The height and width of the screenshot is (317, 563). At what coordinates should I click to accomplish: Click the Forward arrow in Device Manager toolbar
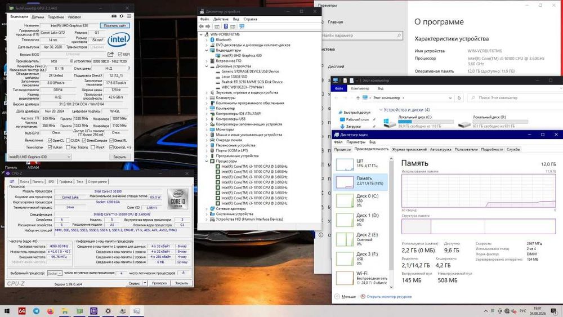pyautogui.click(x=208, y=26)
